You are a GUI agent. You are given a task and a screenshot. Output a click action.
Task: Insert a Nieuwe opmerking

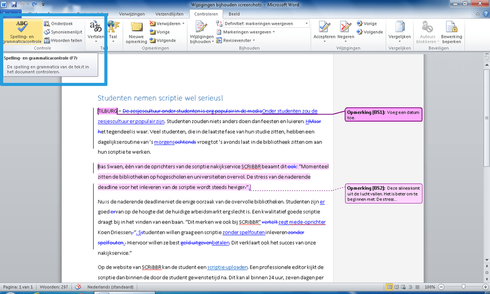pos(136,31)
